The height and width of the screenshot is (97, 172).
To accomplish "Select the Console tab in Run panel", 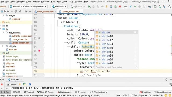I will (x=12, y=85).
